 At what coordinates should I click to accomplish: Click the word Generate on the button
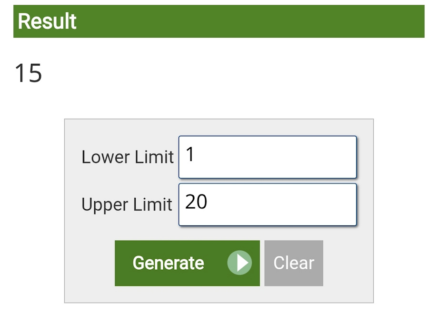pyautogui.click(x=168, y=263)
